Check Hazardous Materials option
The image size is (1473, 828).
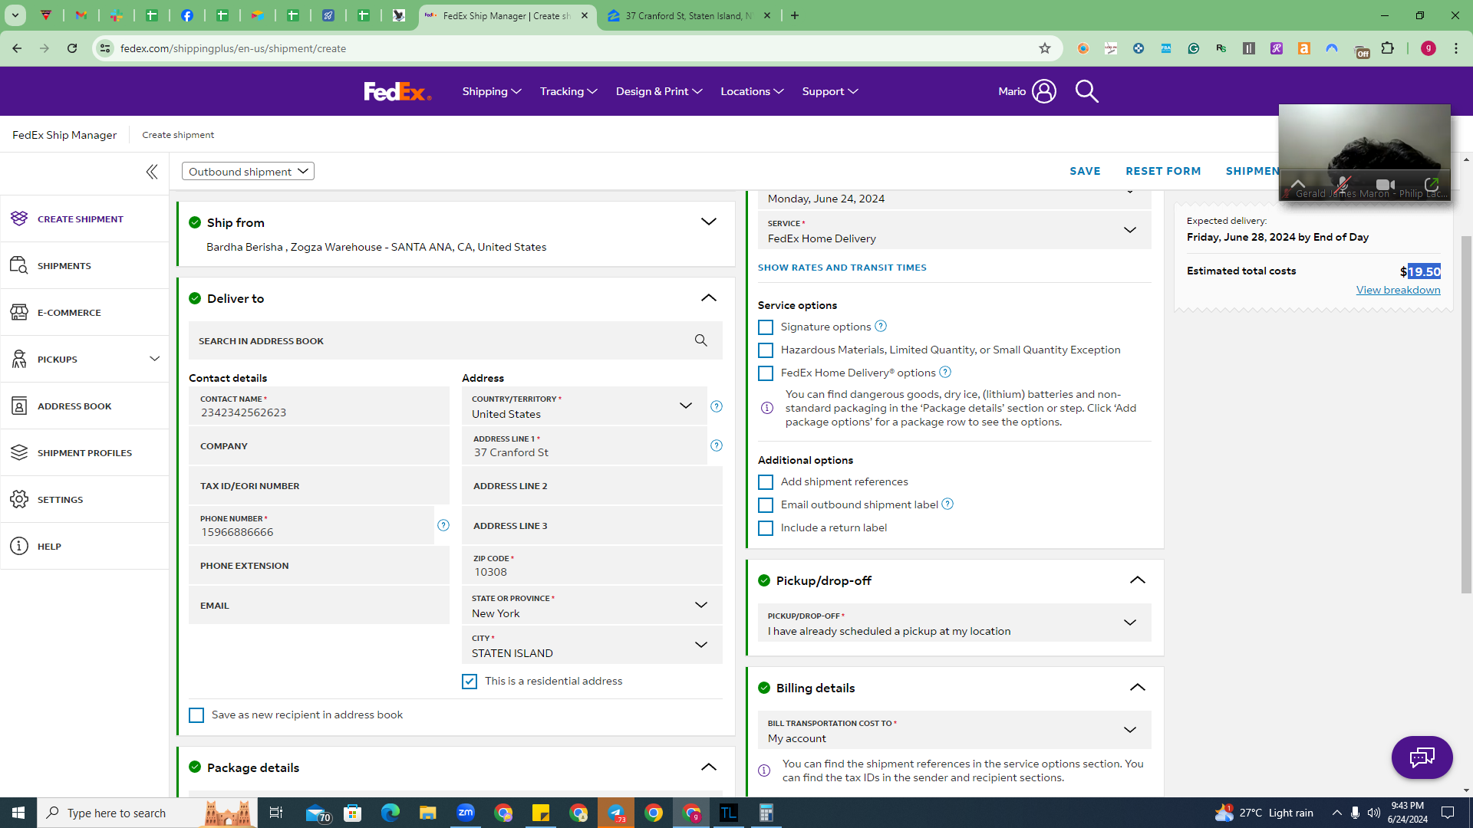[x=766, y=350]
